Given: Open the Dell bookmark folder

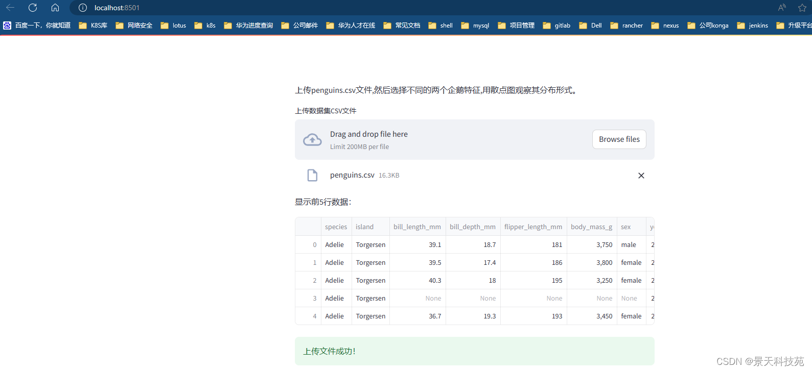Looking at the screenshot, I should pos(590,26).
